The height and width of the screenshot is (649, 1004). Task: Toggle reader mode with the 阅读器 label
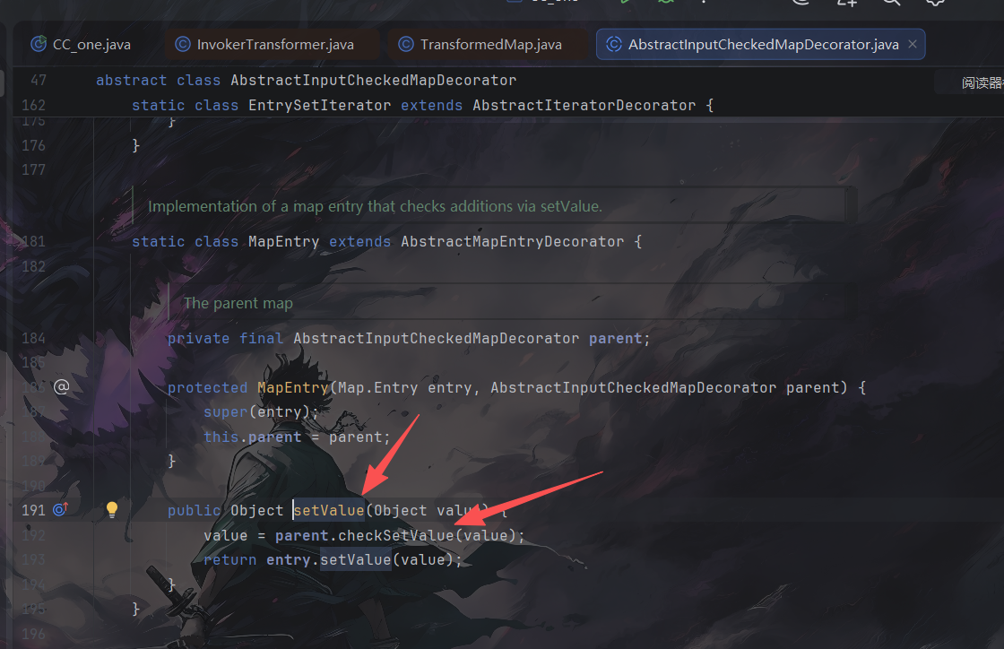point(982,83)
